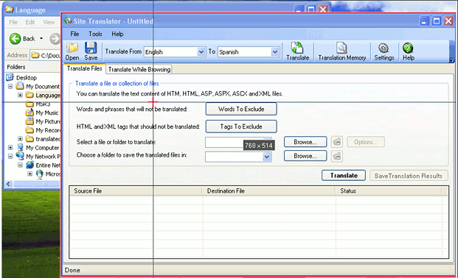458x278 pixels.
Task: Click My Computer icon in tree
Action: (20, 147)
